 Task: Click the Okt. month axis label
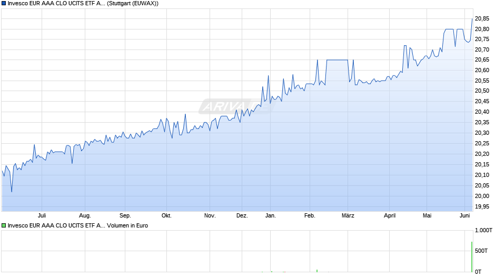coord(167,216)
